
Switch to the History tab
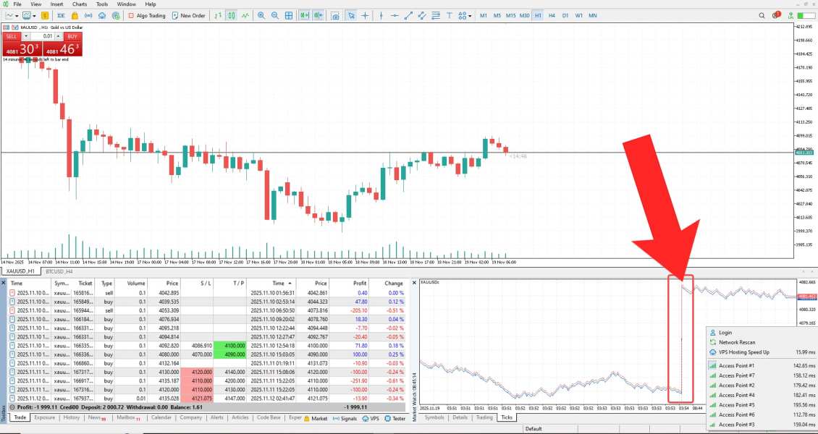[72, 418]
